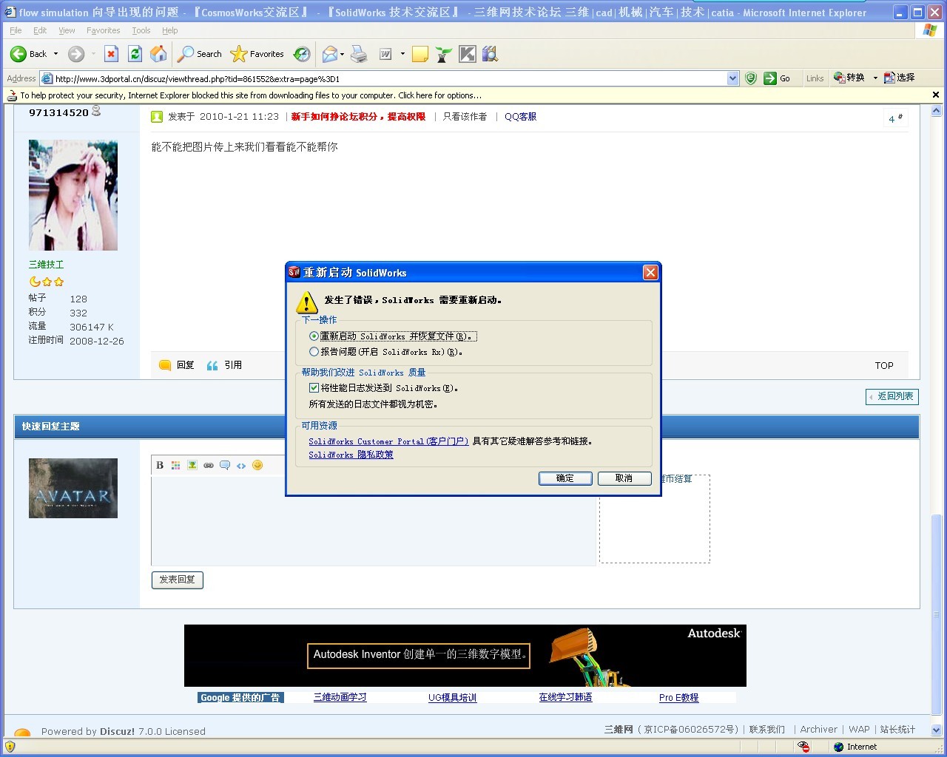This screenshot has height=757, width=947.
Task: Click the 发表回复 submit reply button
Action: (x=178, y=580)
